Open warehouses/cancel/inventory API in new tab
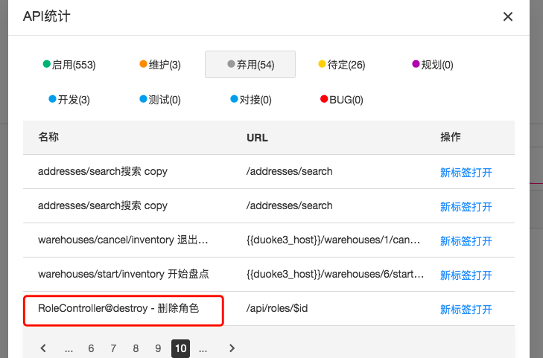The height and width of the screenshot is (358, 543). [x=466, y=240]
